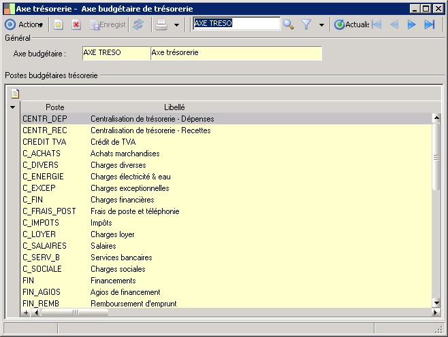The image size is (448, 337).
Task: Open the grid column selector triangle
Action: pyautogui.click(x=12, y=107)
